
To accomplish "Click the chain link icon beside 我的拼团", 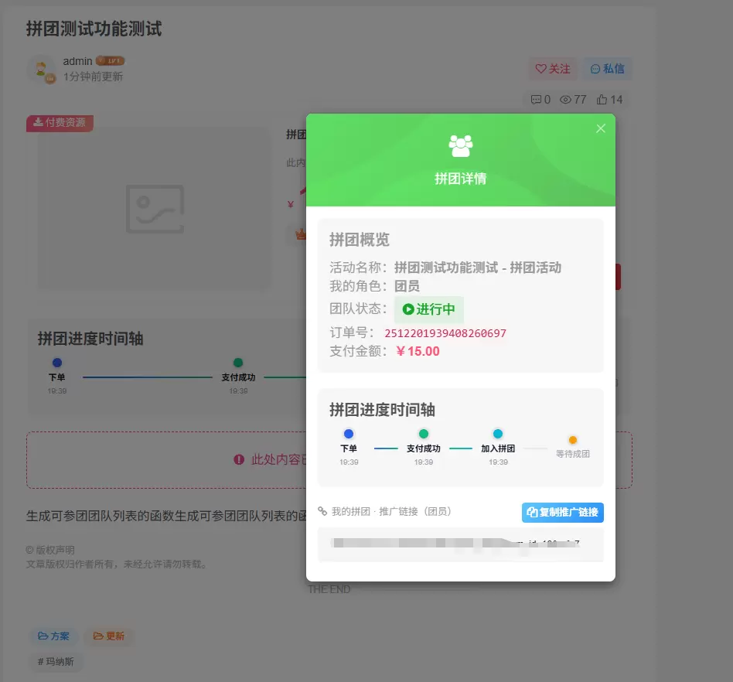I will [x=322, y=511].
